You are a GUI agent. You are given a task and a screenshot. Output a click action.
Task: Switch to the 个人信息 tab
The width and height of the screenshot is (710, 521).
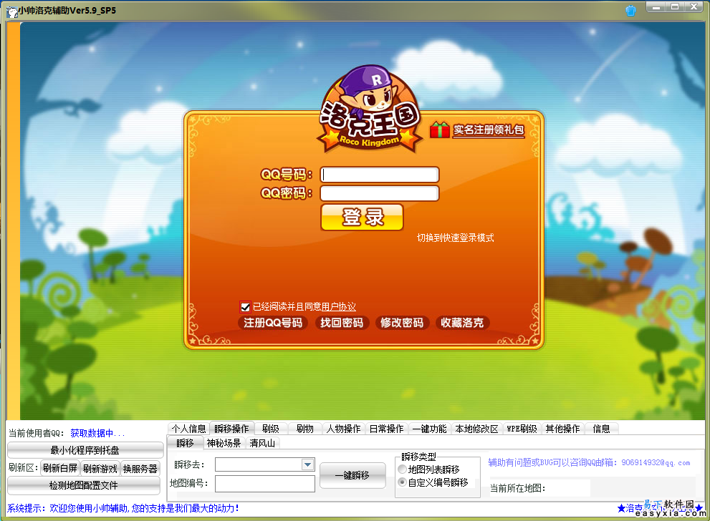click(188, 428)
